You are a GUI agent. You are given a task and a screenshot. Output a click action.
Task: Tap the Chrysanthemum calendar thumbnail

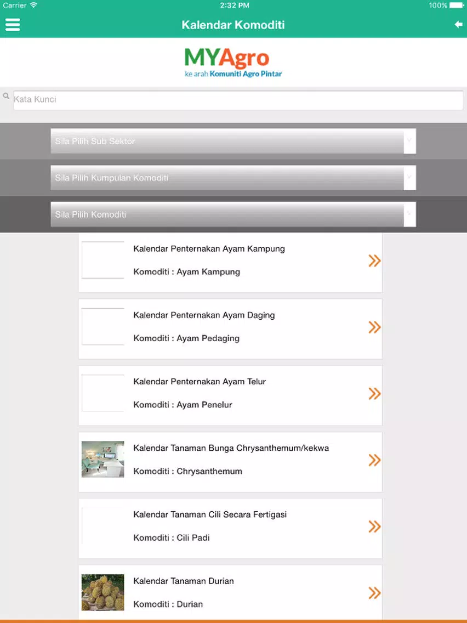point(103,460)
